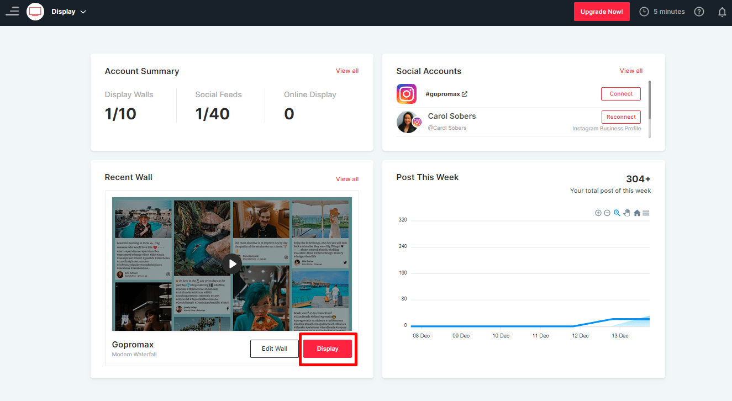This screenshot has width=732, height=401.
Task: View all Social Accounts
Action: (631, 71)
